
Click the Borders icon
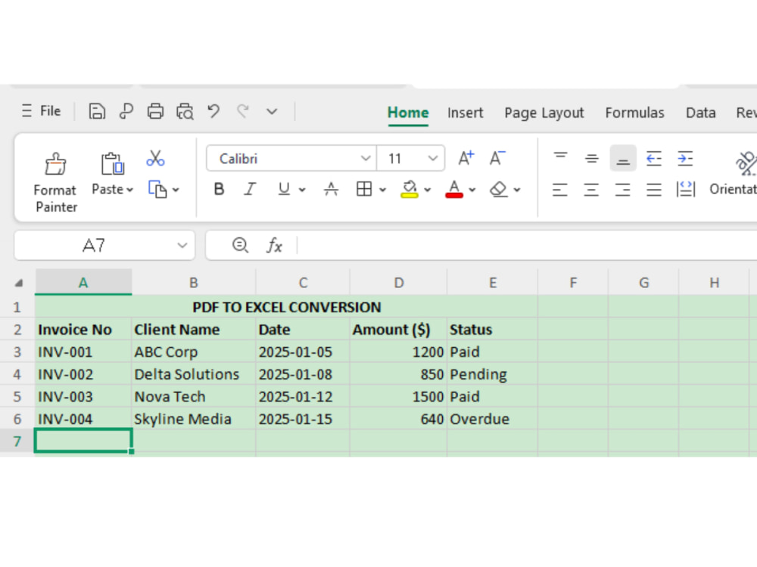pos(364,189)
